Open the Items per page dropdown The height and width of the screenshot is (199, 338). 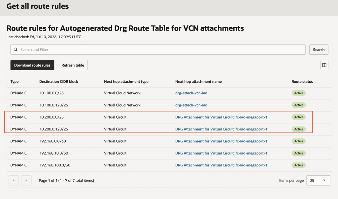pyautogui.click(x=318, y=180)
